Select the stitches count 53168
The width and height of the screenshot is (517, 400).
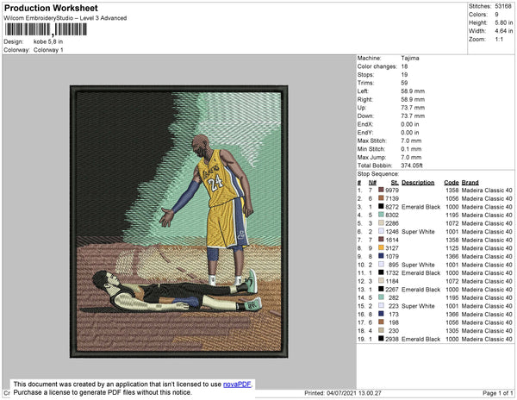pos(503,6)
